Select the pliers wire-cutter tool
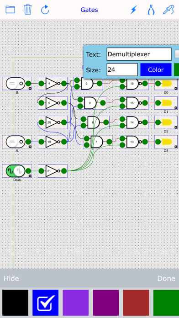The image size is (179, 318). [151, 10]
